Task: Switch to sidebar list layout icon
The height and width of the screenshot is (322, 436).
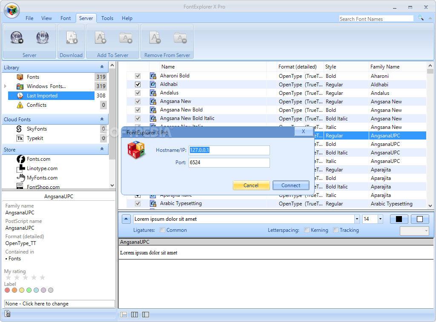Action: tap(146, 314)
